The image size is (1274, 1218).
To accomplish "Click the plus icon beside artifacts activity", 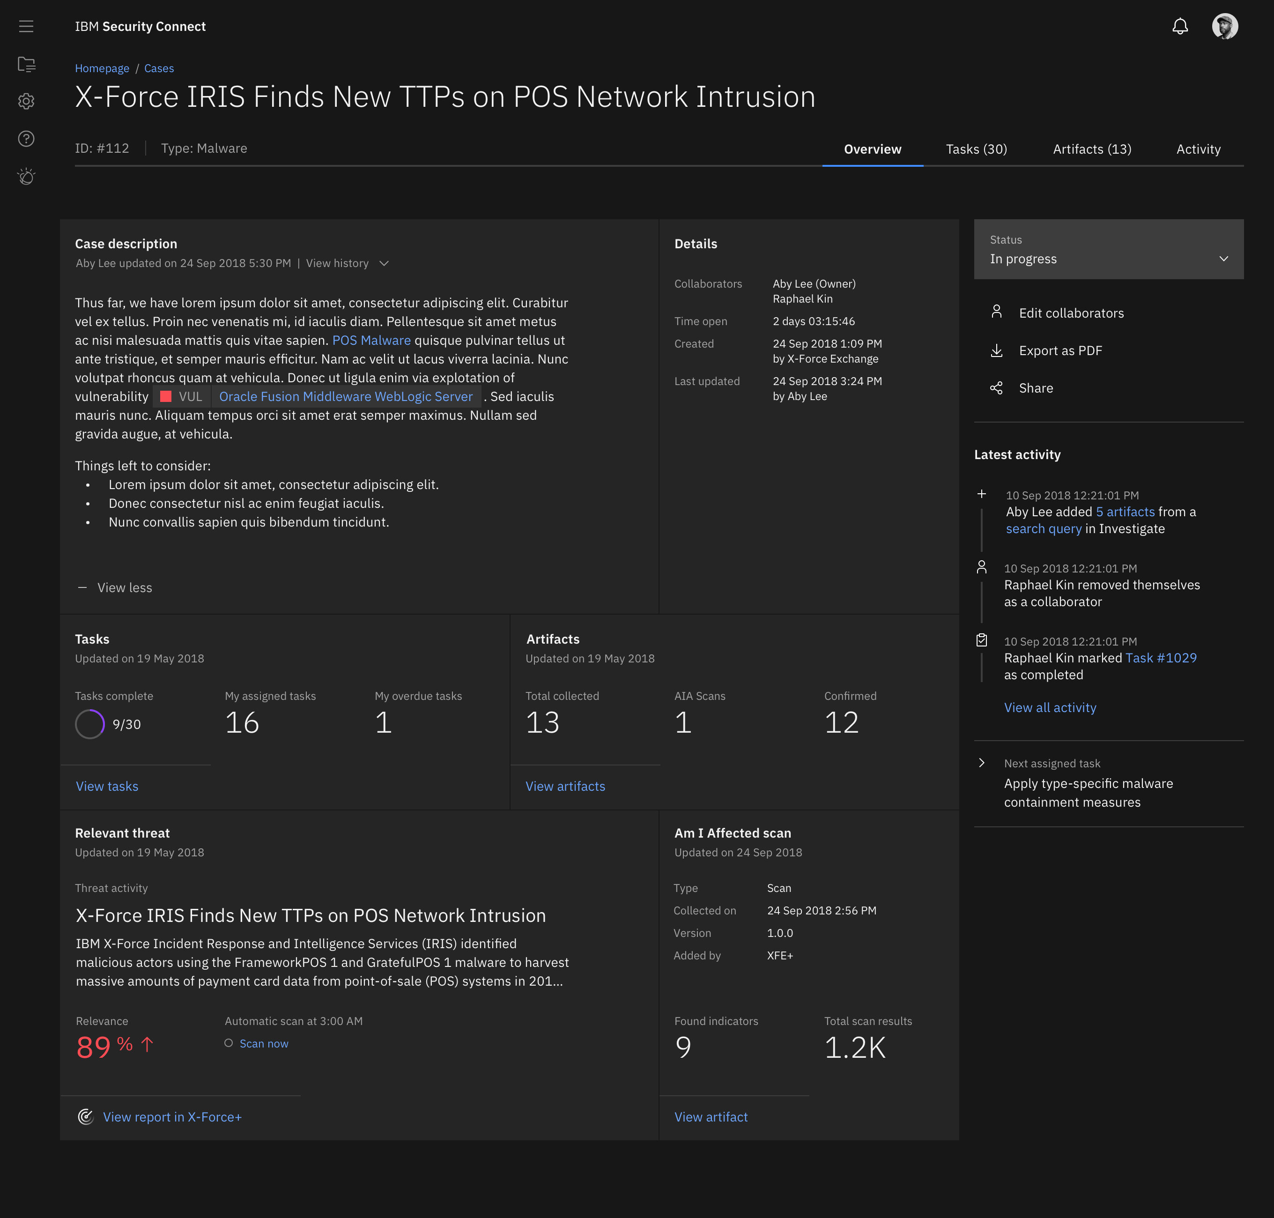I will click(x=981, y=494).
